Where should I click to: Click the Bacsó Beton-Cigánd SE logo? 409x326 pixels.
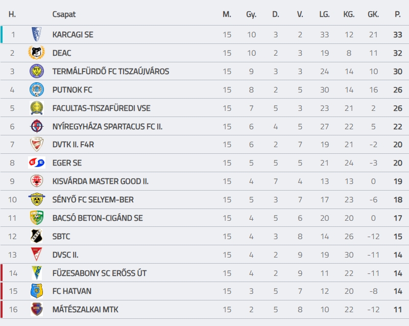[x=37, y=218]
